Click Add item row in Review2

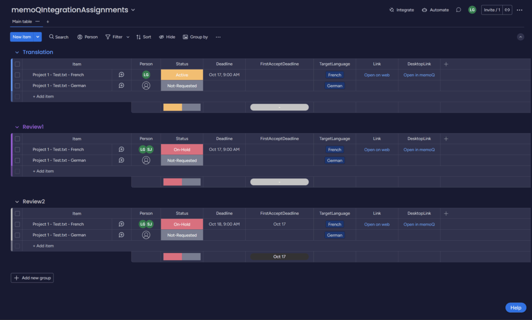[x=43, y=246]
